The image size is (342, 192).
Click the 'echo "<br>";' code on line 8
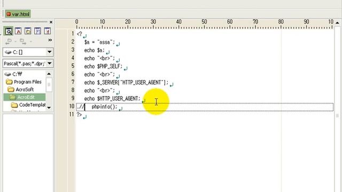99,90
